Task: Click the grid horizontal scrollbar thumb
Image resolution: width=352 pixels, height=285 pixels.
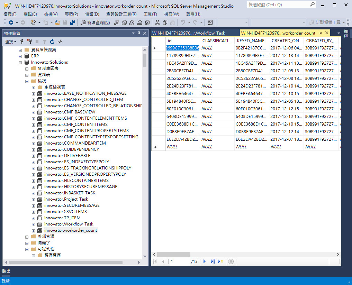Action: pos(173,254)
